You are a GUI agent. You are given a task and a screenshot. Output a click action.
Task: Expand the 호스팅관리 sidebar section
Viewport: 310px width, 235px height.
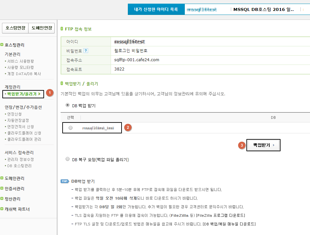click(x=14, y=45)
